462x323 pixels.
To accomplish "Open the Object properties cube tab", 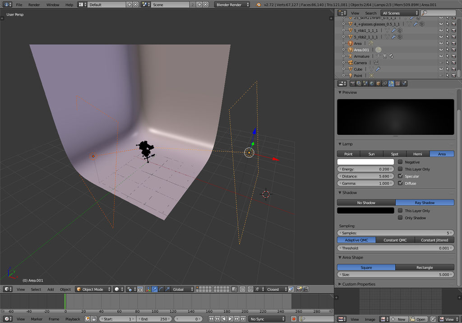I will 379,84.
